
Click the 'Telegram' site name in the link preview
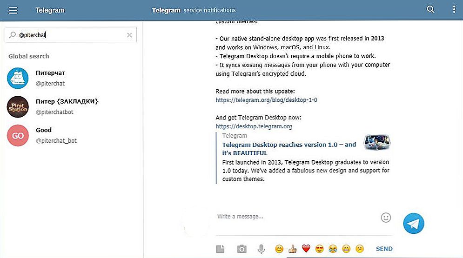pos(235,136)
